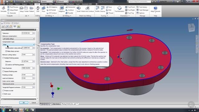The width and height of the screenshot is (199, 112).
Task: Open the Windows Start button
Action: [x=3, y=110]
